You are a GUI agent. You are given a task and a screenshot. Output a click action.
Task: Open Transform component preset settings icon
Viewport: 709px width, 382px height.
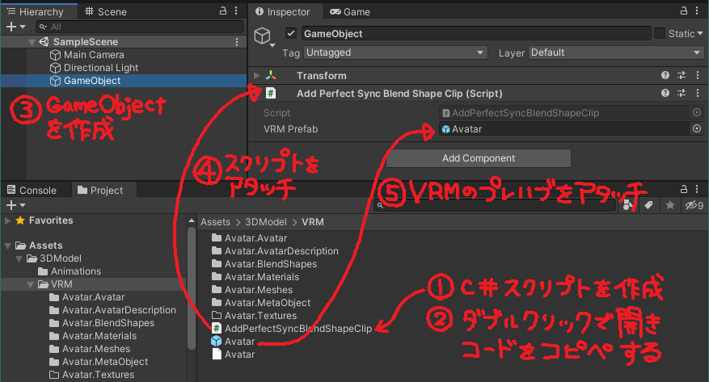[682, 75]
